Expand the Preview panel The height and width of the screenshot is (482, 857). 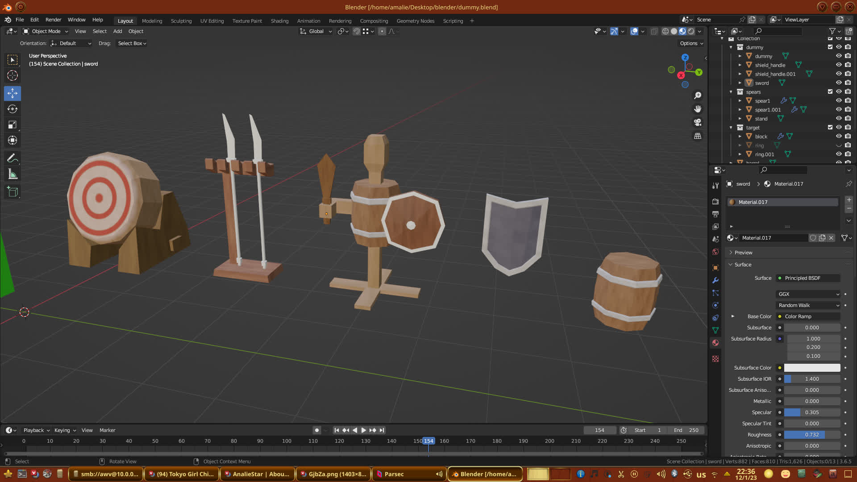coord(743,253)
